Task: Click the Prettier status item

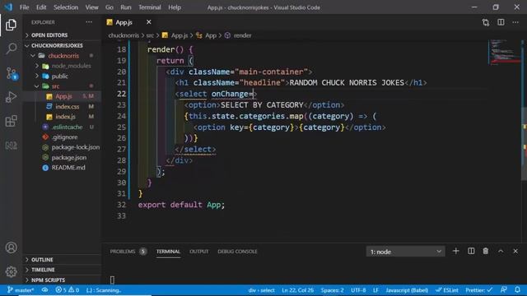Action: (478, 290)
